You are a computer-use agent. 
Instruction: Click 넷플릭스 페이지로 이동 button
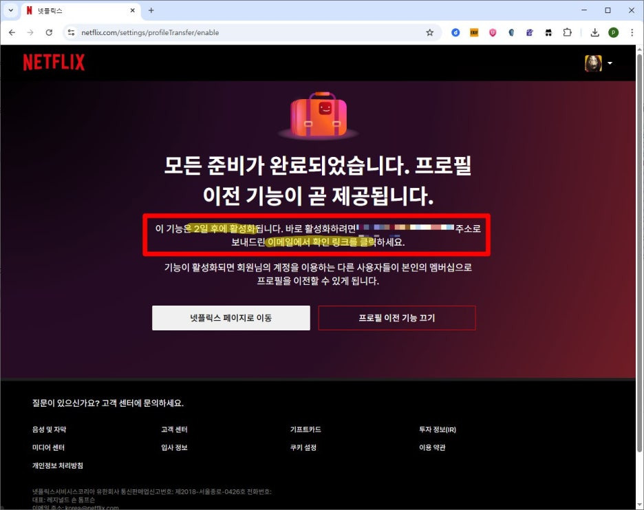point(230,318)
